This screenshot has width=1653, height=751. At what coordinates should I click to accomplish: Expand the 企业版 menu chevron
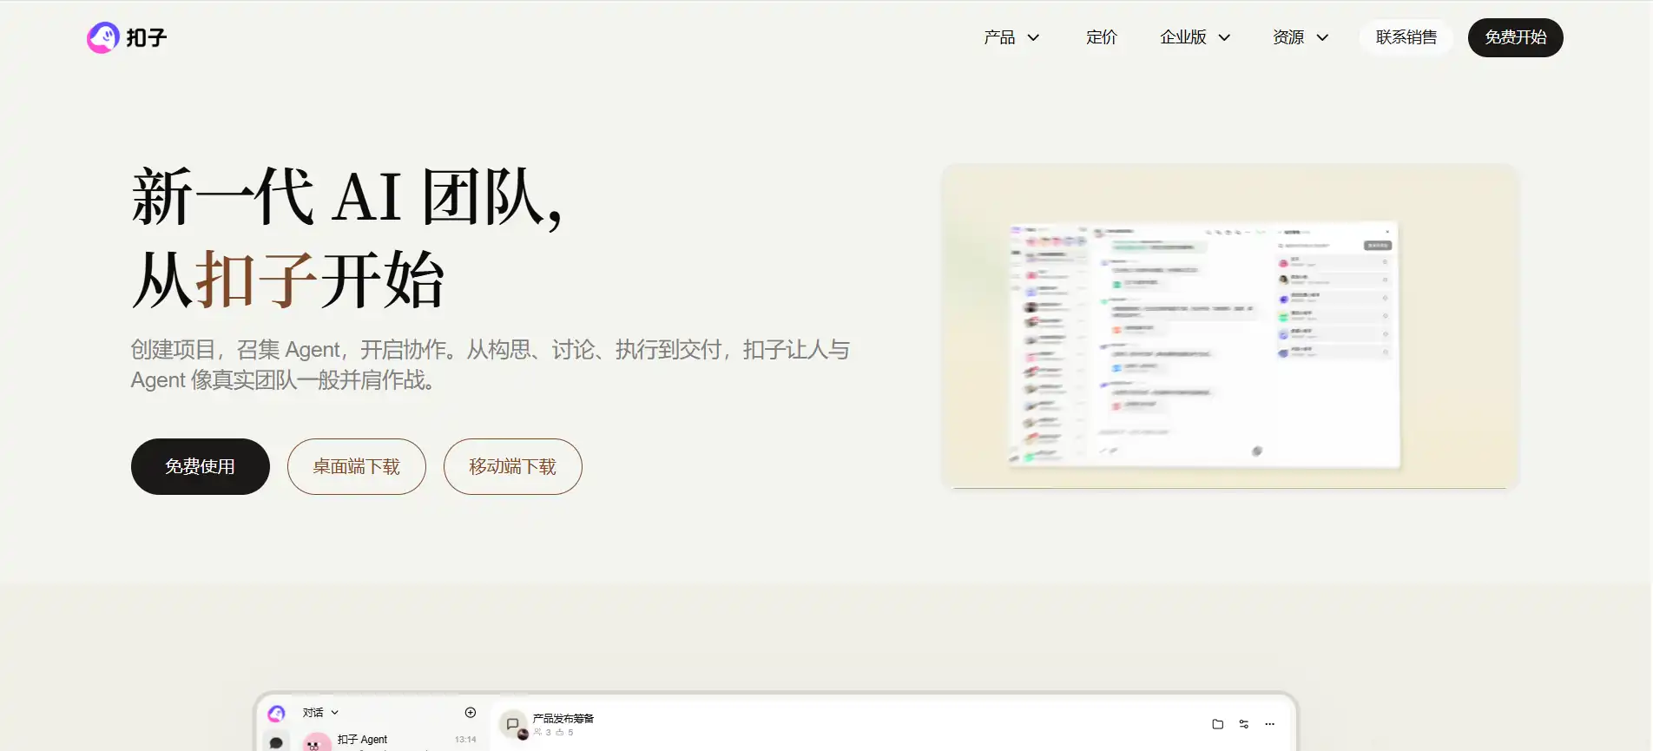pyautogui.click(x=1224, y=37)
